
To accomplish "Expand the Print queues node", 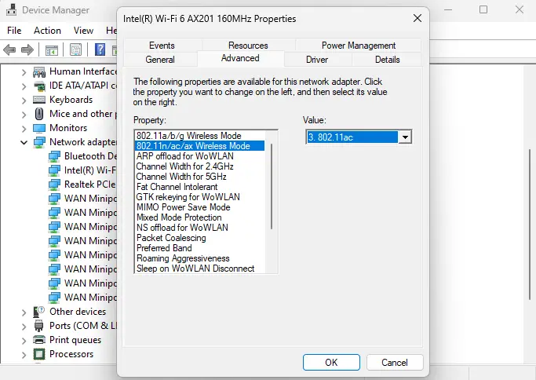I will [x=24, y=340].
